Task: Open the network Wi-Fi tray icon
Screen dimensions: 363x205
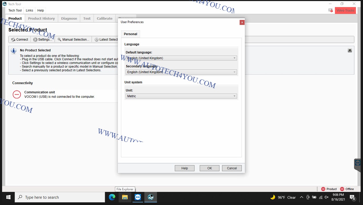Action: (x=320, y=197)
